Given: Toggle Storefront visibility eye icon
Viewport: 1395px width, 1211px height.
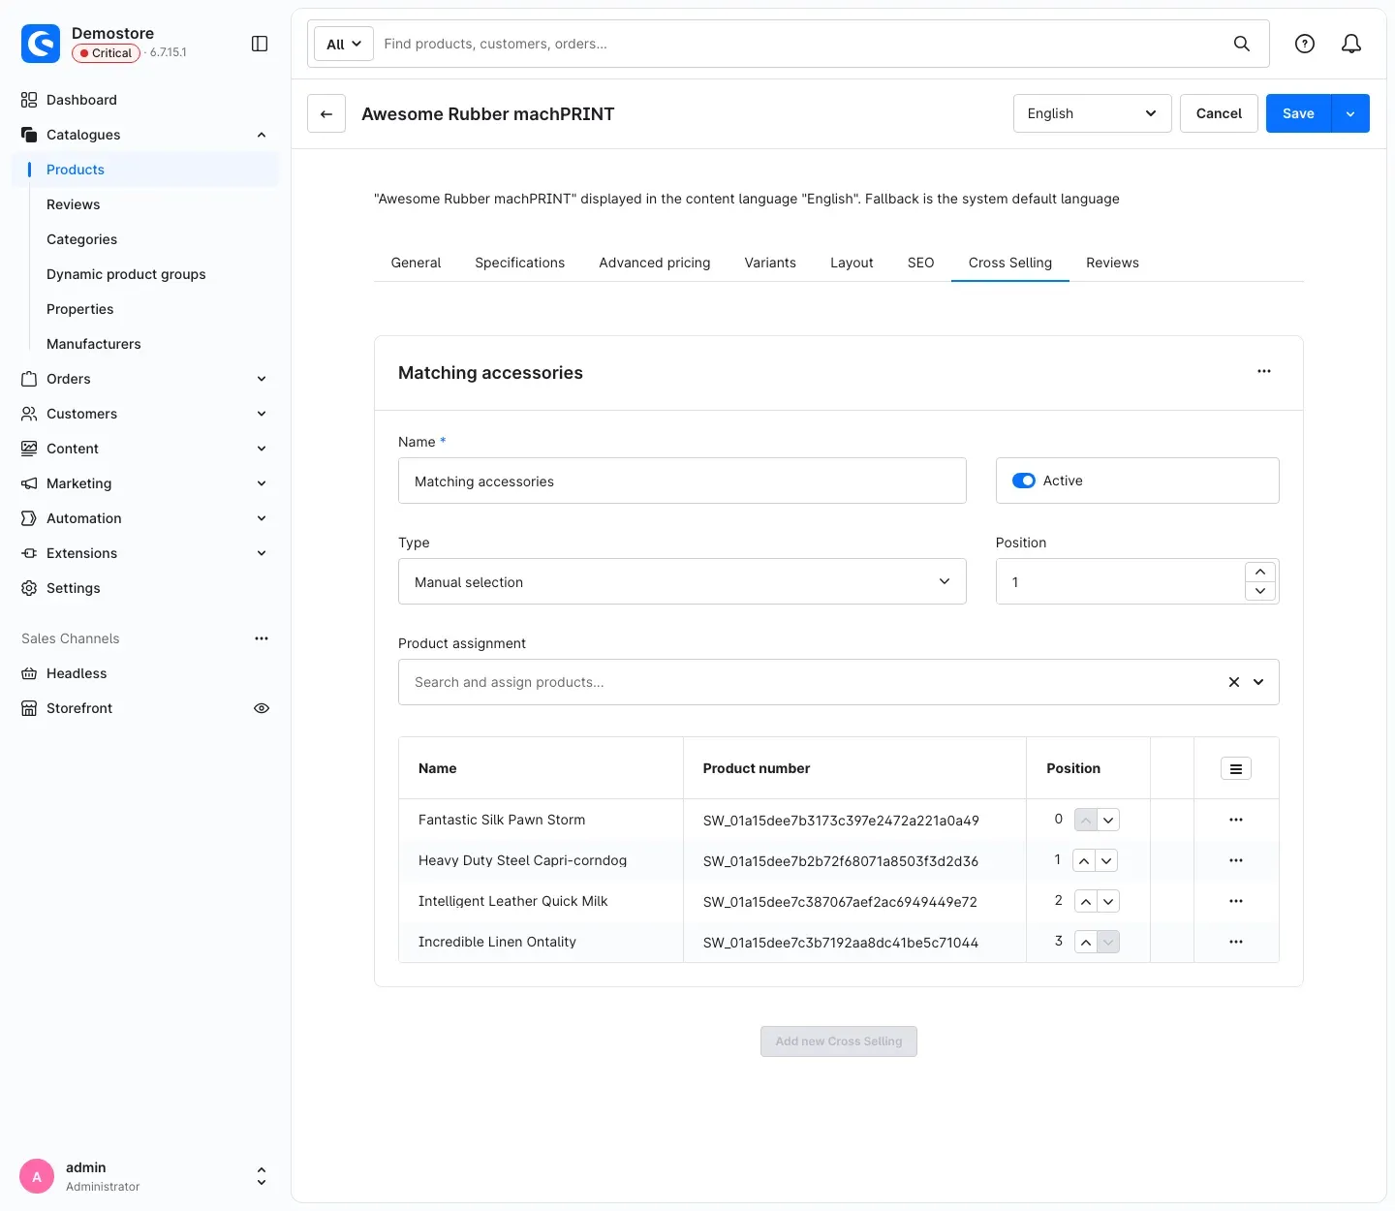Looking at the screenshot, I should click(x=262, y=708).
